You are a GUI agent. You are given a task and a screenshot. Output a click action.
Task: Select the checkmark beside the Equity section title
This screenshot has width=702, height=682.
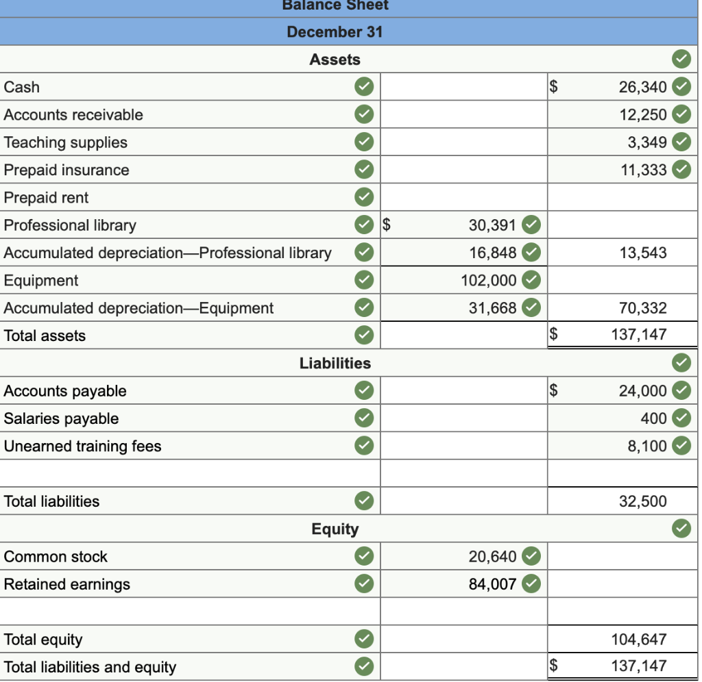(x=680, y=529)
